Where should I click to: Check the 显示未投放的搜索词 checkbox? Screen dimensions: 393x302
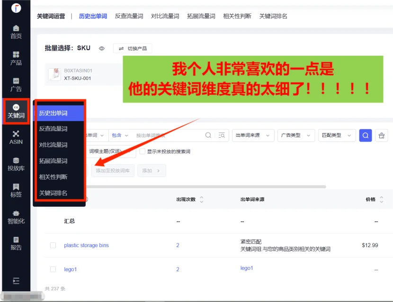[x=143, y=151]
